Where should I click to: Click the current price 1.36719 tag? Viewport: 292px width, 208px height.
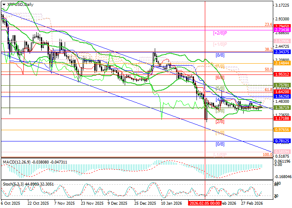(282, 107)
